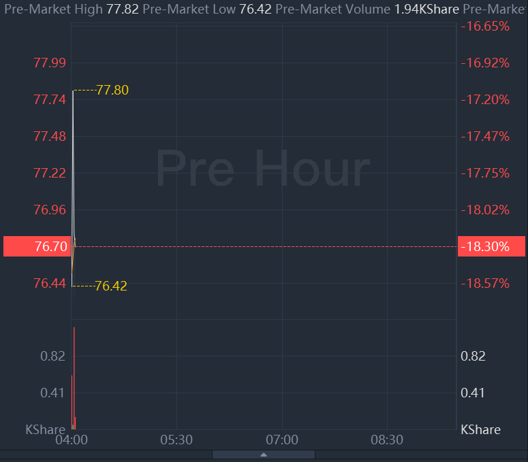This screenshot has height=462, width=528.
Task: Click the Pre-Market High 77.82 value
Action: (123, 10)
